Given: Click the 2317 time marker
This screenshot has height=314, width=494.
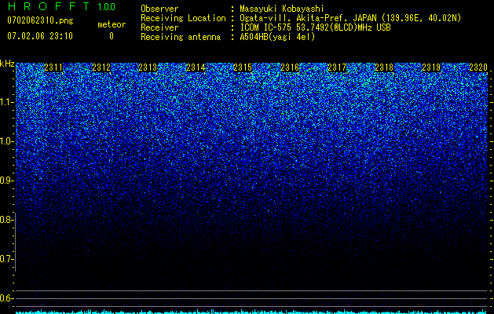Looking at the screenshot, I should 337,68.
